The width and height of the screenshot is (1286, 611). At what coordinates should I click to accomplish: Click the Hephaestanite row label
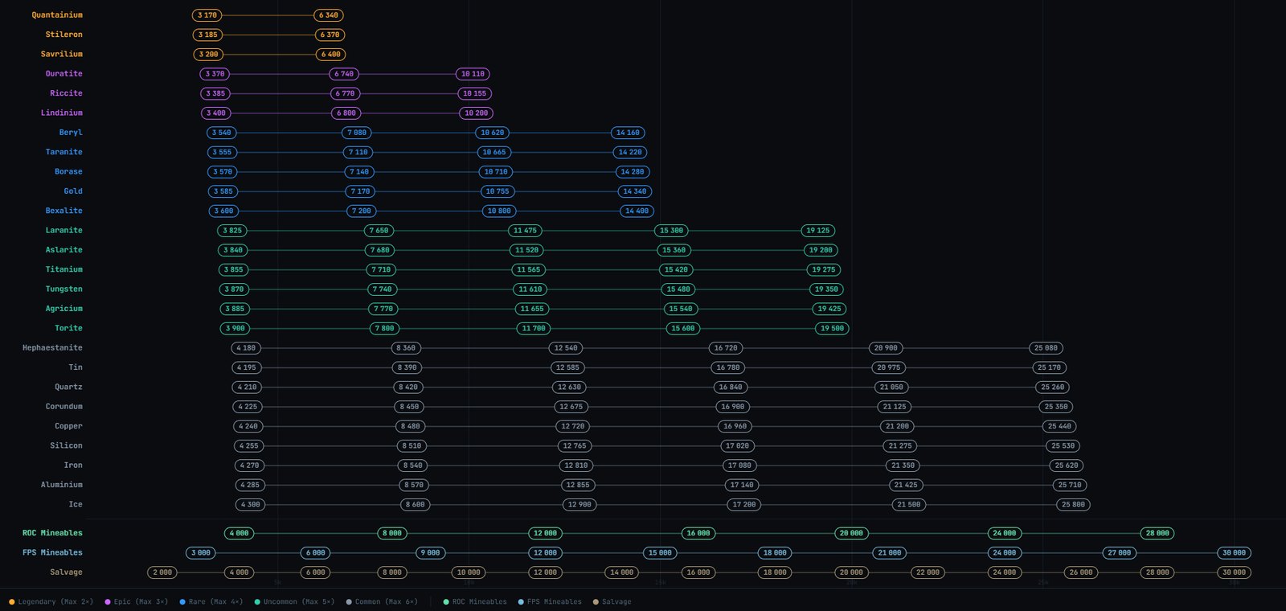click(52, 348)
